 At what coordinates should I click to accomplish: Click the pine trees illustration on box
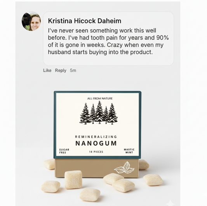coord(99,113)
